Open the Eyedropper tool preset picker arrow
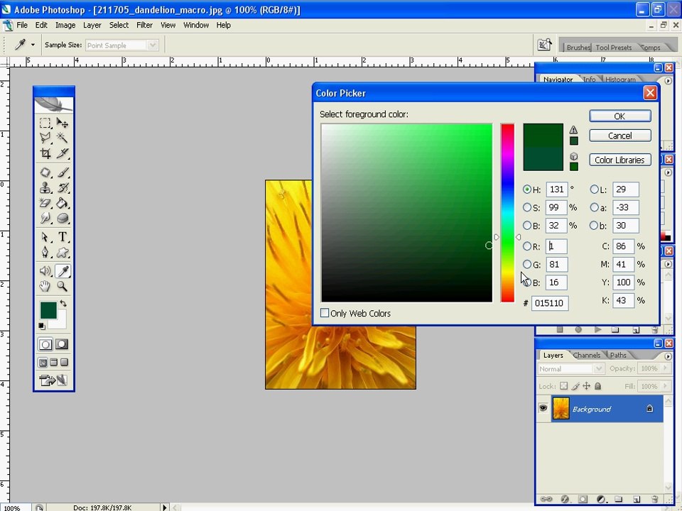Screen dimensions: 682x511 click(x=33, y=45)
